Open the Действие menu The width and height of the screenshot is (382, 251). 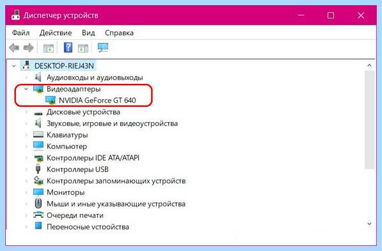pyautogui.click(x=55, y=33)
